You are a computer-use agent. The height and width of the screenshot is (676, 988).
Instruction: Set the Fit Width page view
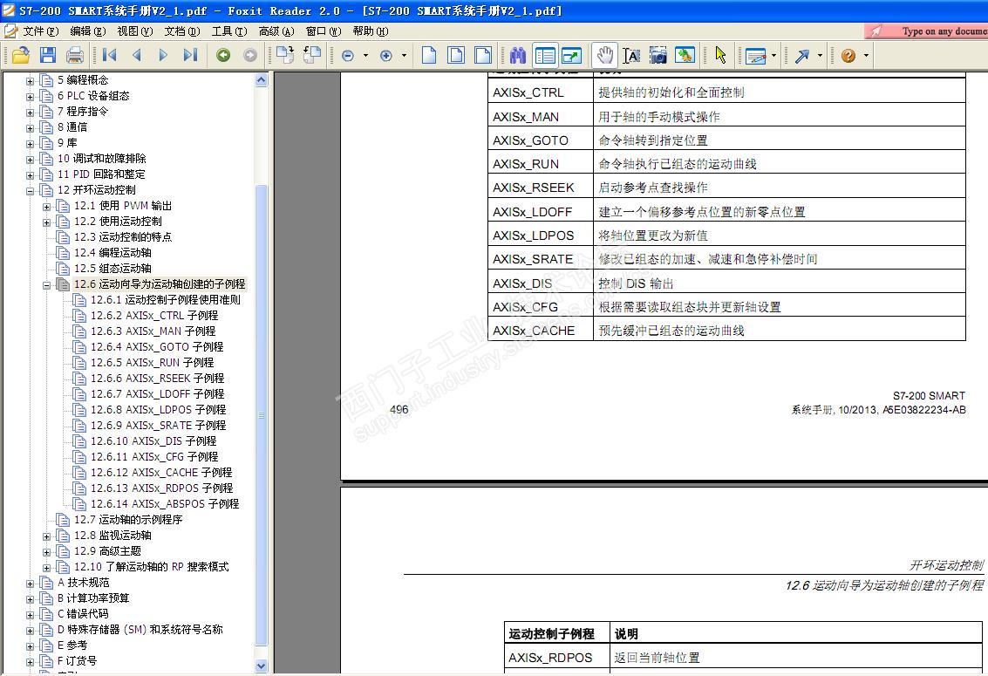pos(483,56)
